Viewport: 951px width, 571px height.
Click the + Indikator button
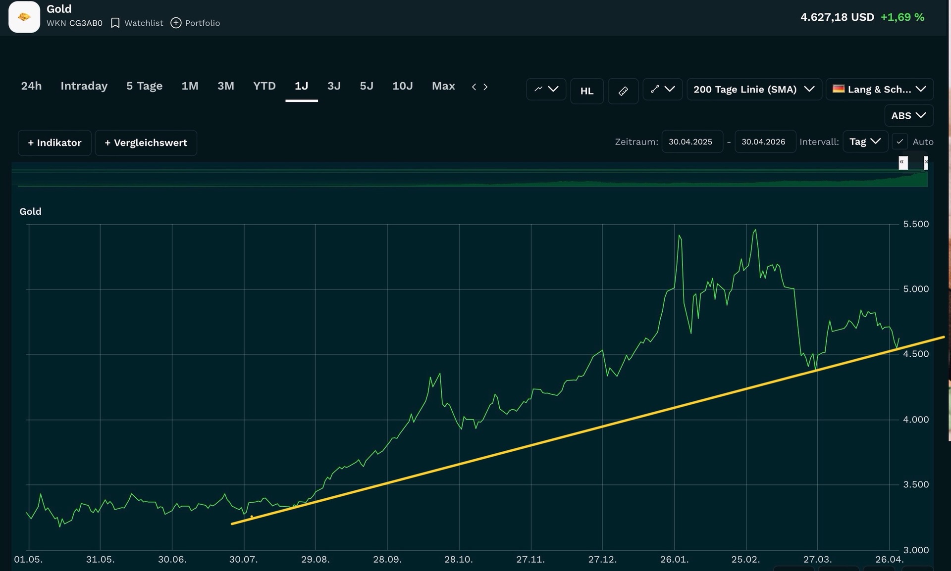click(54, 143)
